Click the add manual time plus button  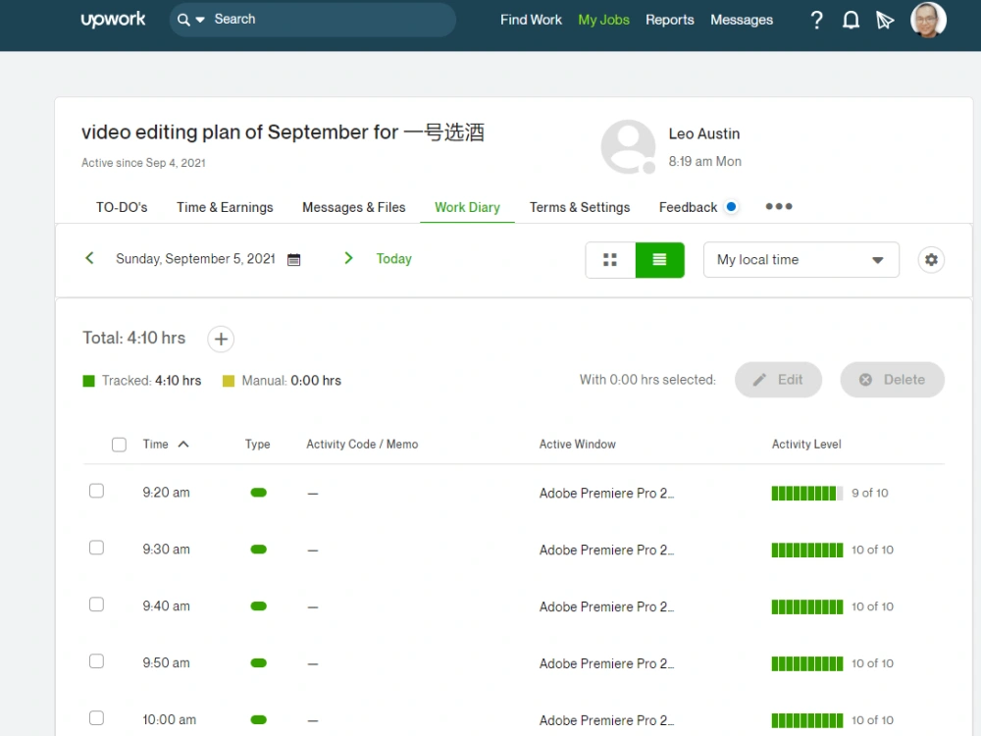pyautogui.click(x=221, y=340)
